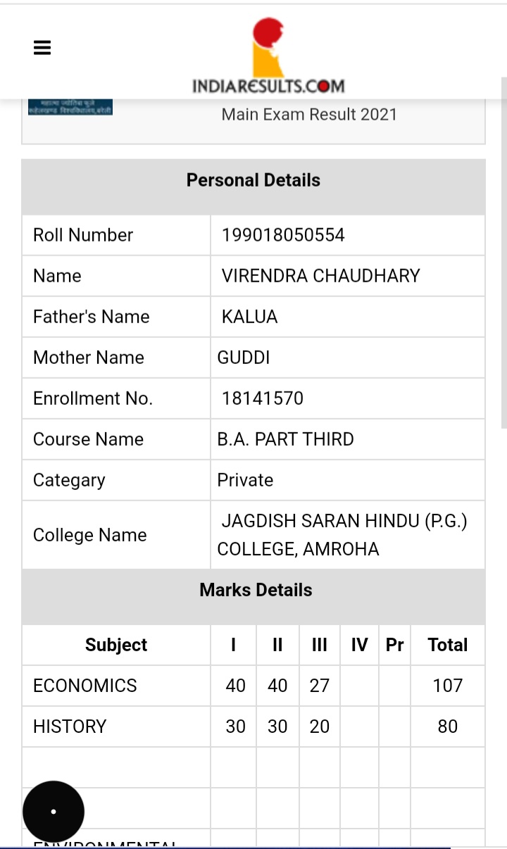Click the page scrollbar on the right
507x849 pixels.
pos(503,253)
